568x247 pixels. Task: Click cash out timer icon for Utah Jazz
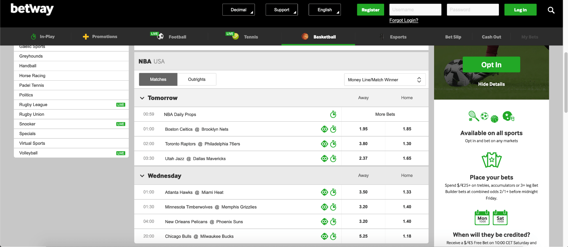tap(333, 158)
